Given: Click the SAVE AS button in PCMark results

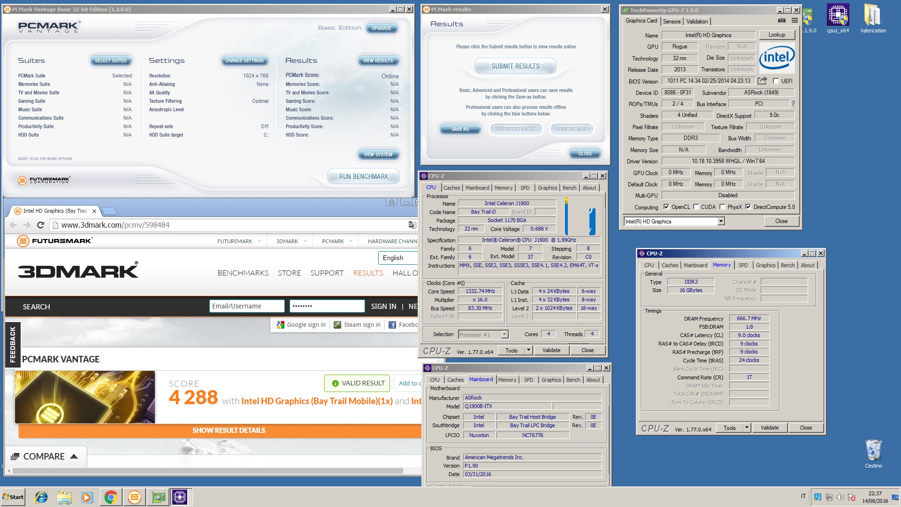Looking at the screenshot, I should pyautogui.click(x=460, y=129).
